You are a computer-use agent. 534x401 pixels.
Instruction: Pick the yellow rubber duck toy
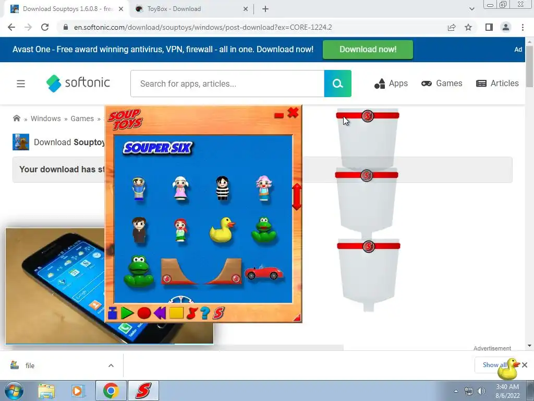pyautogui.click(x=222, y=230)
